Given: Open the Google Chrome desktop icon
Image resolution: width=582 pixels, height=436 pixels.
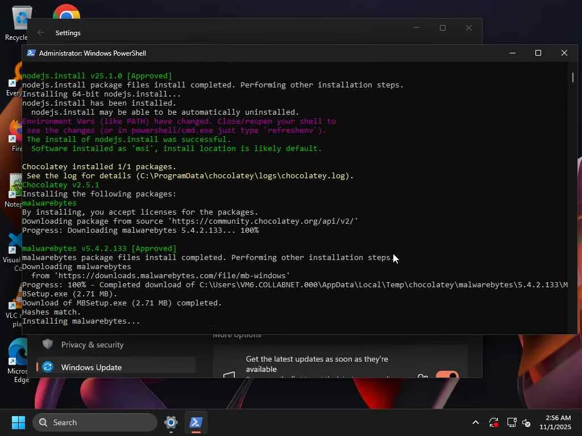Looking at the screenshot, I should tap(66, 11).
